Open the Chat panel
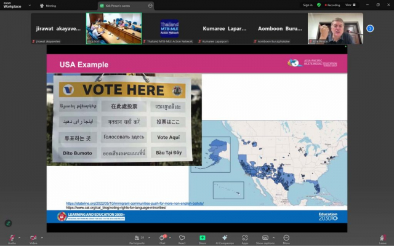This screenshot has width=394, height=246. (163, 237)
